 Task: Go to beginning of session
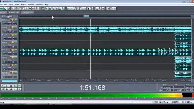point(3,89)
